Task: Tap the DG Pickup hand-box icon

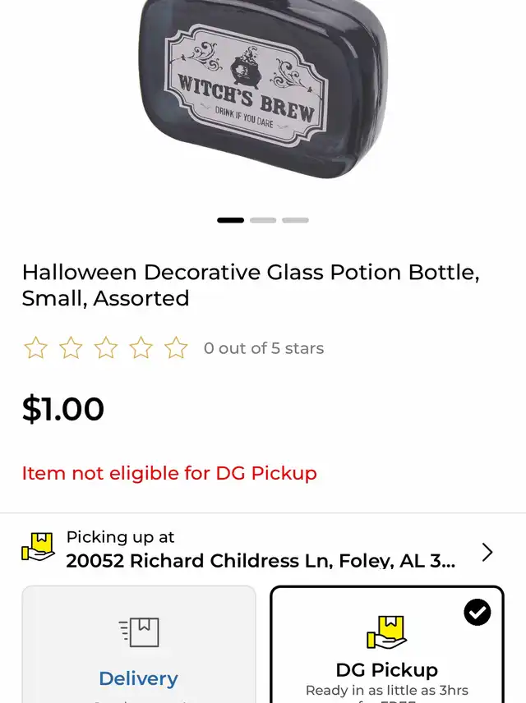Action: point(386,632)
